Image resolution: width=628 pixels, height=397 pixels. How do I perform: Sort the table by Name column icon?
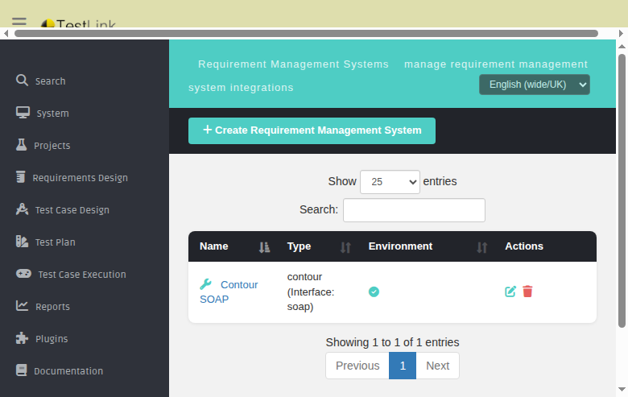click(x=264, y=247)
